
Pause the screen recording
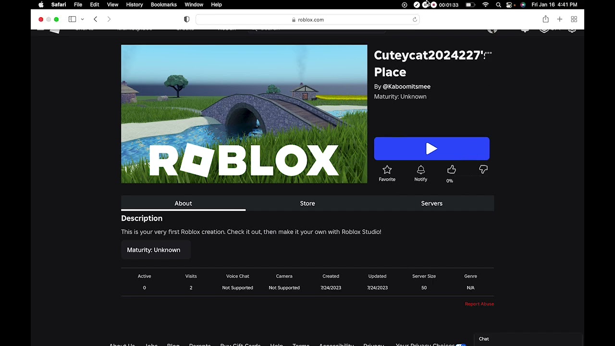coord(426,5)
